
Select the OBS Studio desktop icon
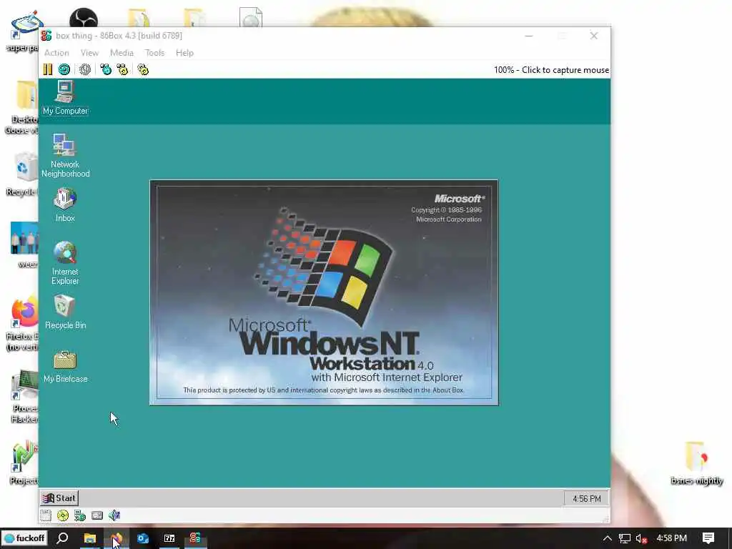point(84,19)
